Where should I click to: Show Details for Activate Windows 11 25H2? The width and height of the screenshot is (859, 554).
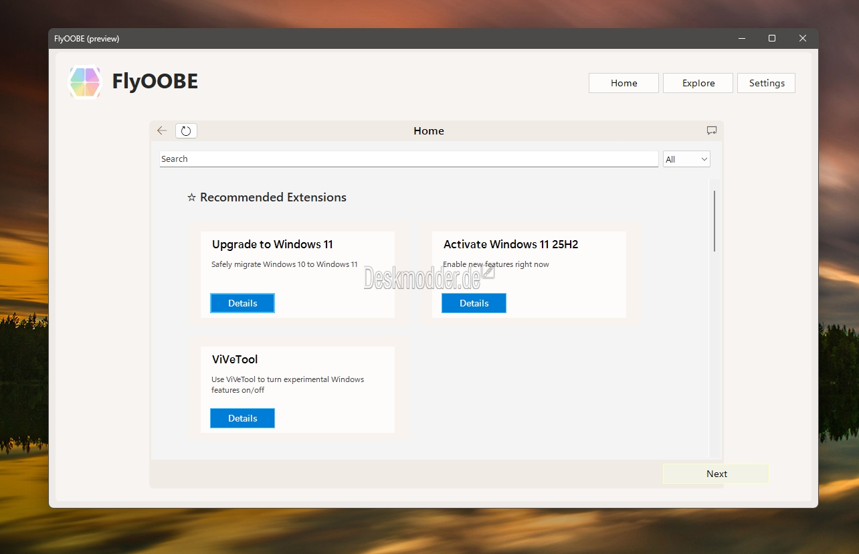(x=474, y=303)
